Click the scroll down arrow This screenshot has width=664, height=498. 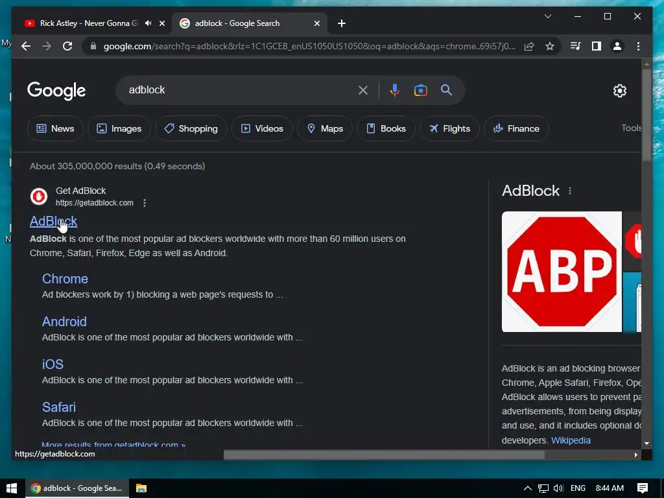click(646, 444)
